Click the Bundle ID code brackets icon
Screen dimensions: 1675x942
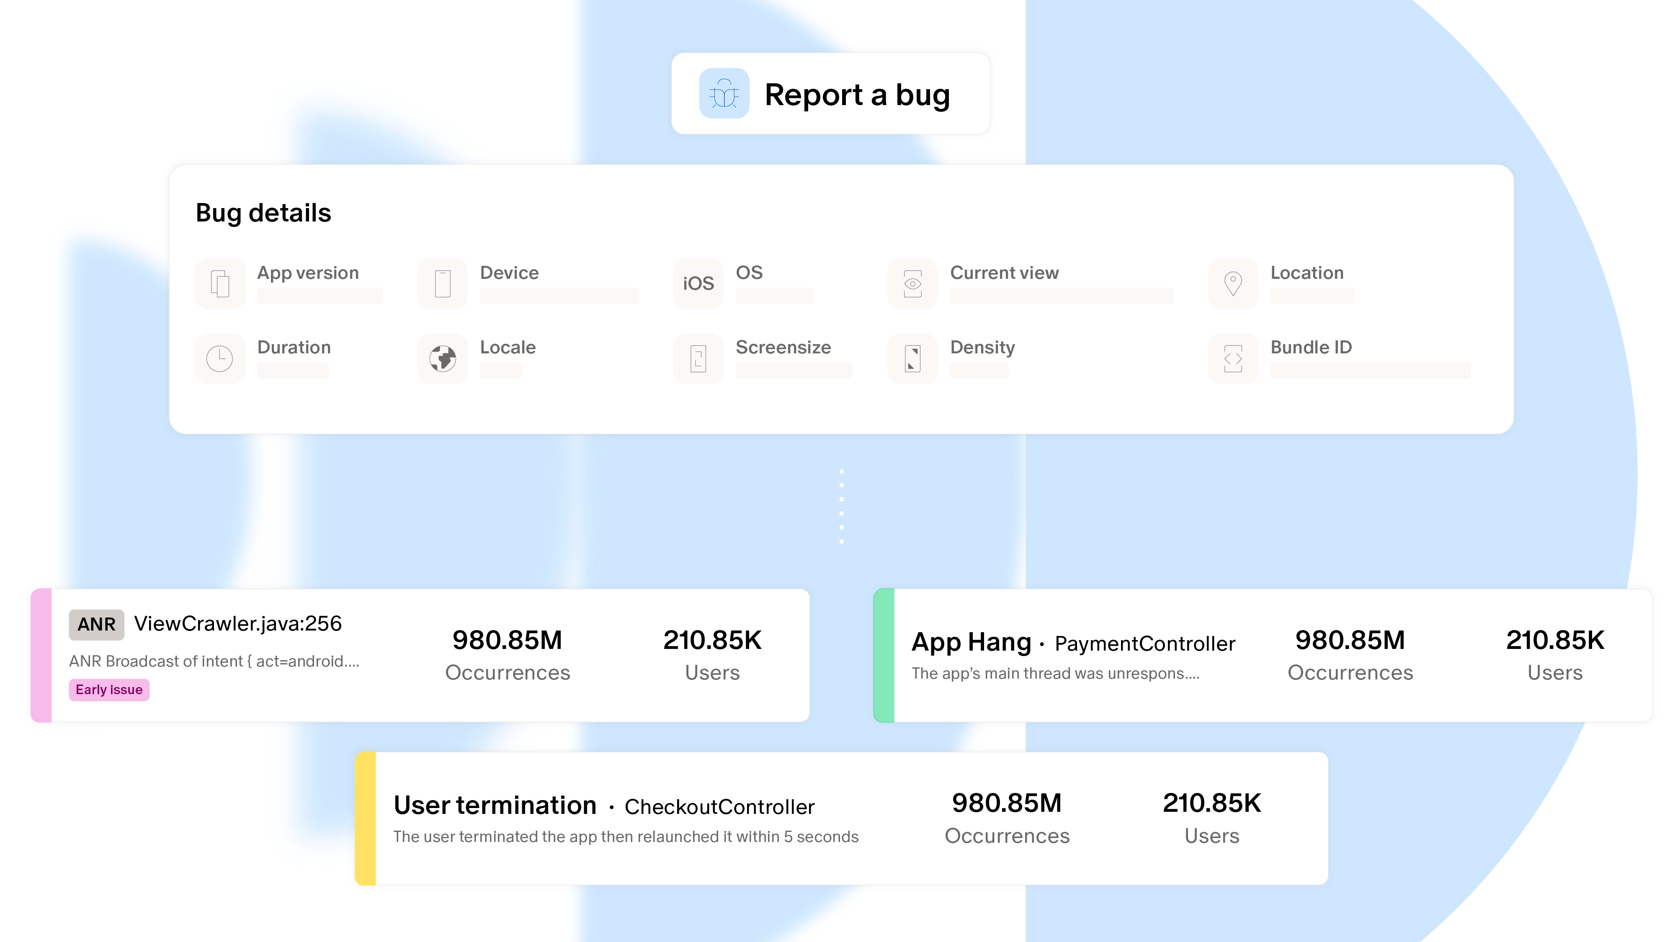coord(1233,358)
